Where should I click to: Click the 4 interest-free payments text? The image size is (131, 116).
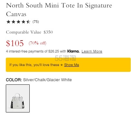[x=36, y=51]
